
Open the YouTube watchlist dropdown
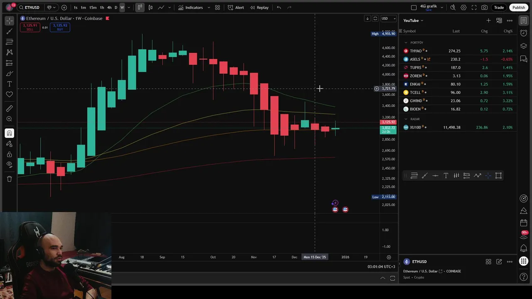(413, 20)
